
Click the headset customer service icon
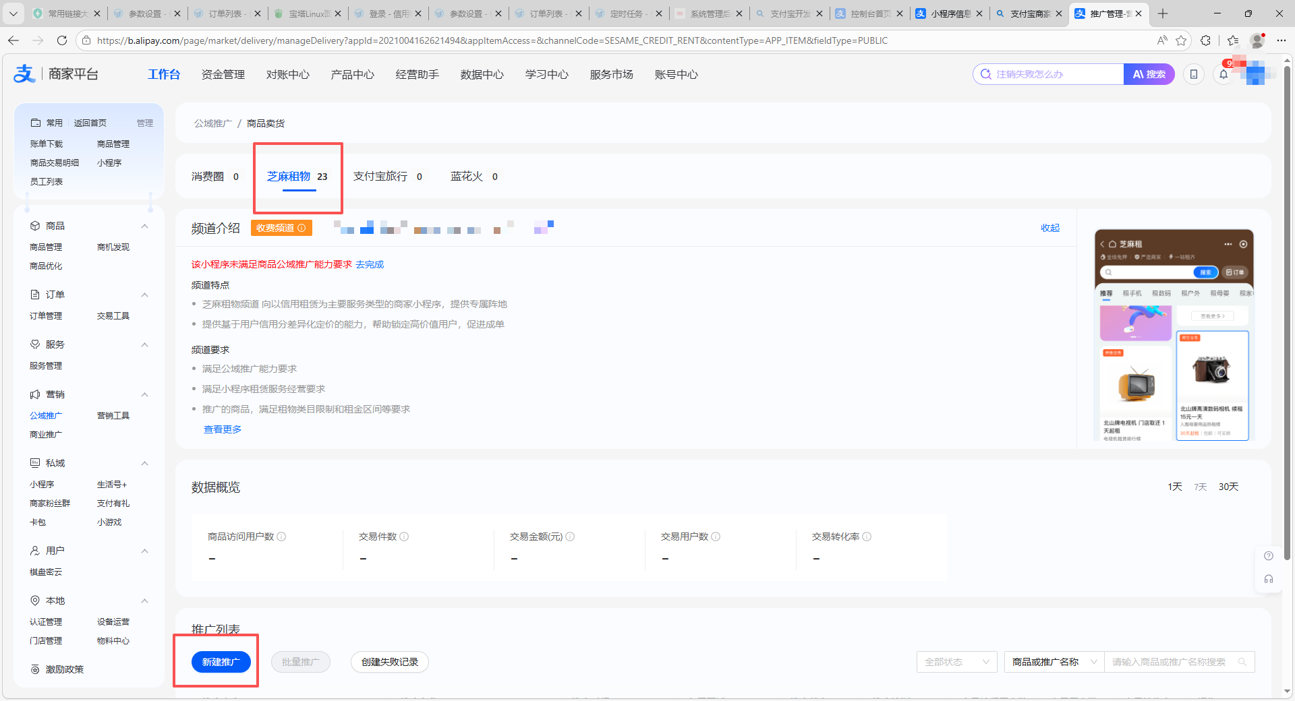pos(1269,579)
